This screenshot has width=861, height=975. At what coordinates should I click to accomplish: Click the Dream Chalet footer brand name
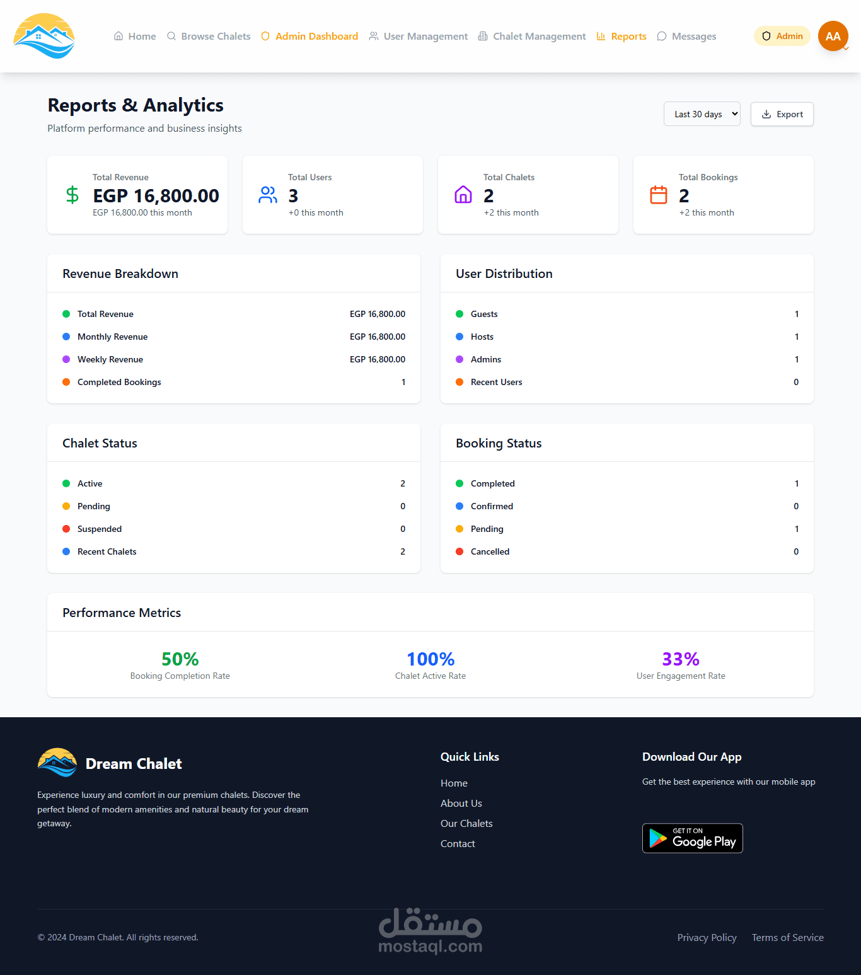pyautogui.click(x=134, y=763)
